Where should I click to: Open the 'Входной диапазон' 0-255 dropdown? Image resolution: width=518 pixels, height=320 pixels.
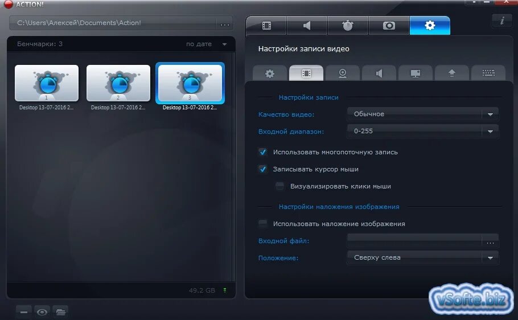coord(422,131)
